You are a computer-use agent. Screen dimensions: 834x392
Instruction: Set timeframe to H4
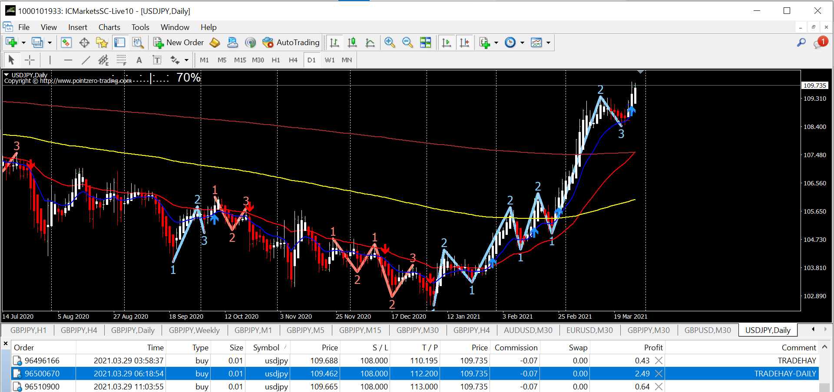point(293,60)
